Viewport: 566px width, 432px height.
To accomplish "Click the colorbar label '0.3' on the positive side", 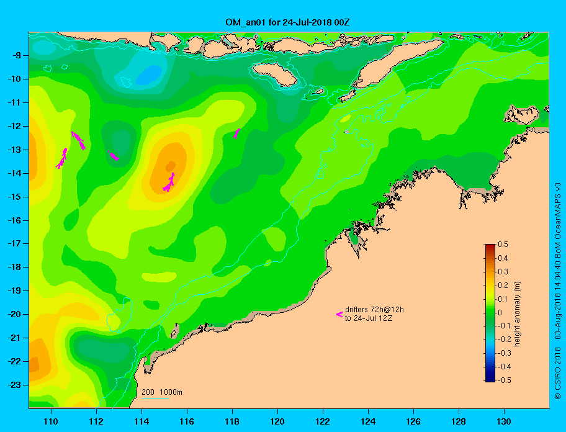I will pos(503,272).
